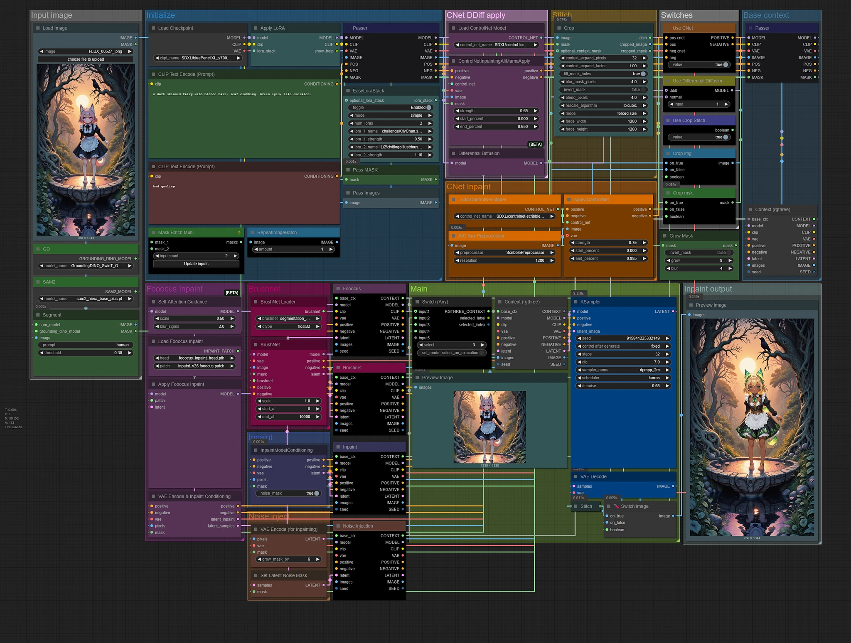851x643 pixels.
Task: Open GroundingDINO model_name dropdown in GD node
Action: [86, 266]
